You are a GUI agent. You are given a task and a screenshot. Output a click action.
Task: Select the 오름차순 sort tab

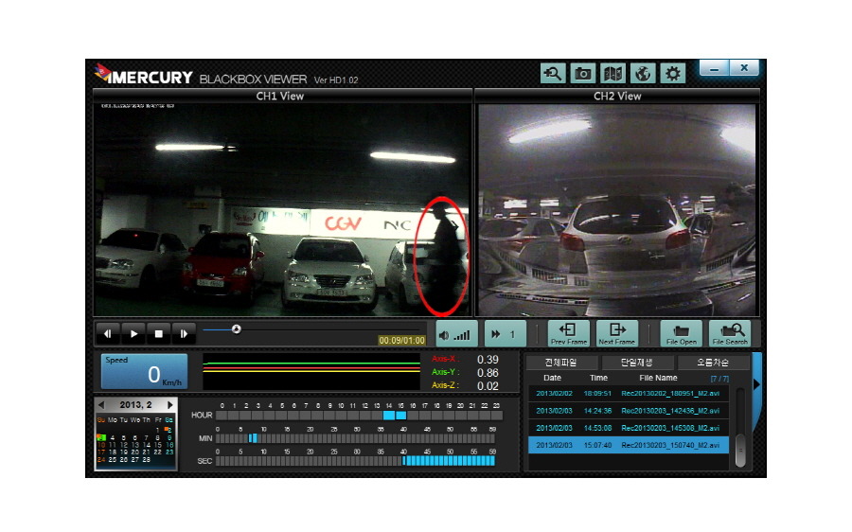pyautogui.click(x=712, y=363)
